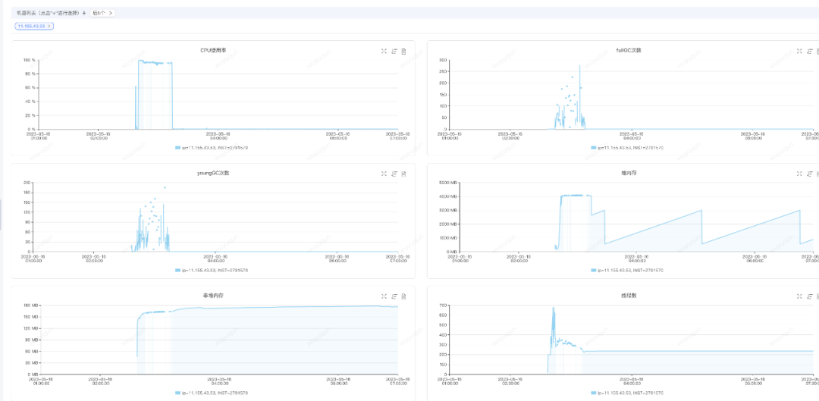This screenshot has height=401, width=819.
Task: Expand the CPU使用率 chart to fullscreen
Action: (x=384, y=51)
